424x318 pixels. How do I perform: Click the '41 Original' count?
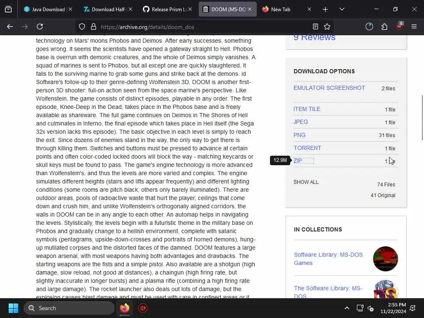tap(383, 195)
